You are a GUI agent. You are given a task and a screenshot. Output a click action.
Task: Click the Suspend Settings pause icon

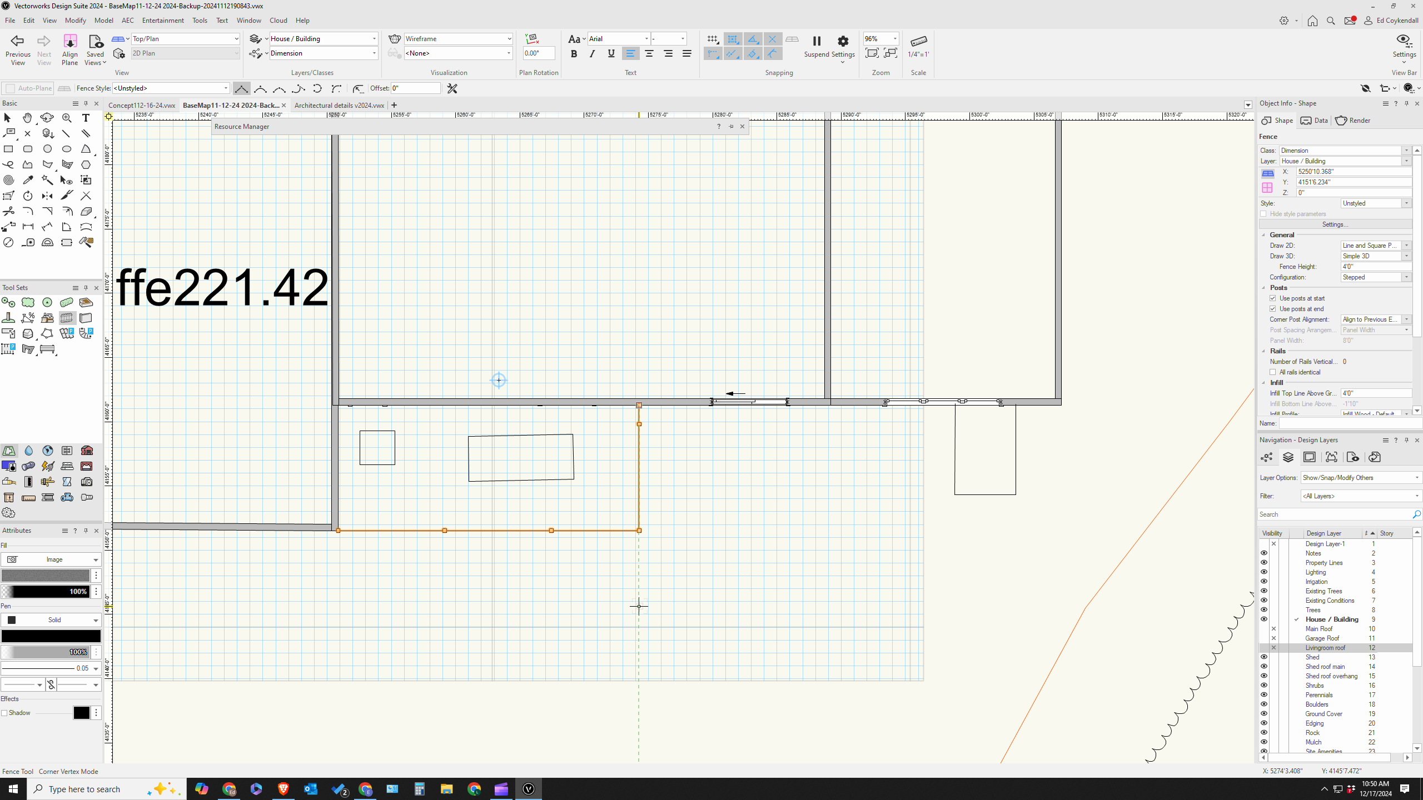(x=816, y=41)
